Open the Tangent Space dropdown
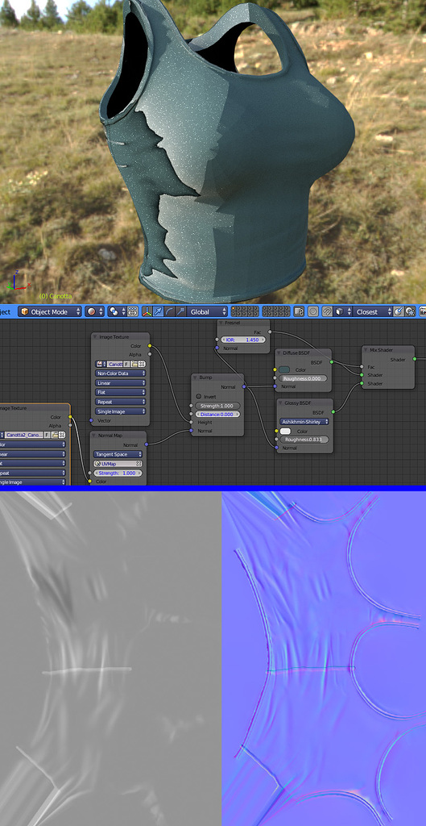Viewport: 426px width, 826px height. 118,454
